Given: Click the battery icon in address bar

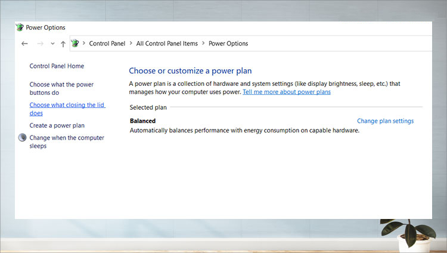Looking at the screenshot, I should point(75,44).
